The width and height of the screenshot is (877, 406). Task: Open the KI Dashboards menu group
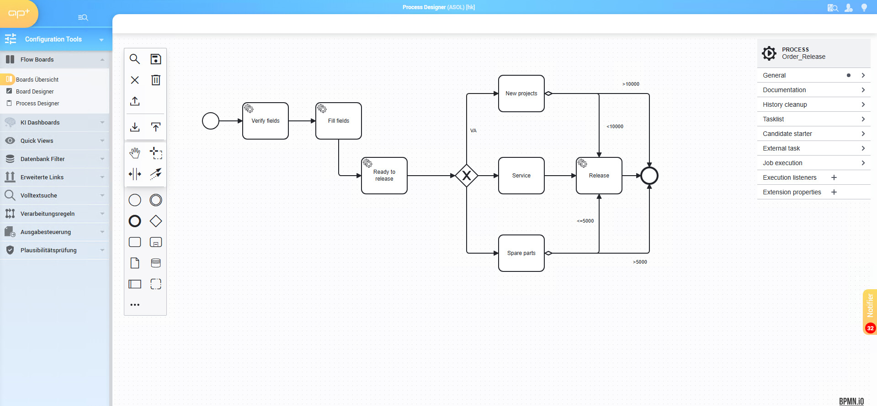click(55, 122)
